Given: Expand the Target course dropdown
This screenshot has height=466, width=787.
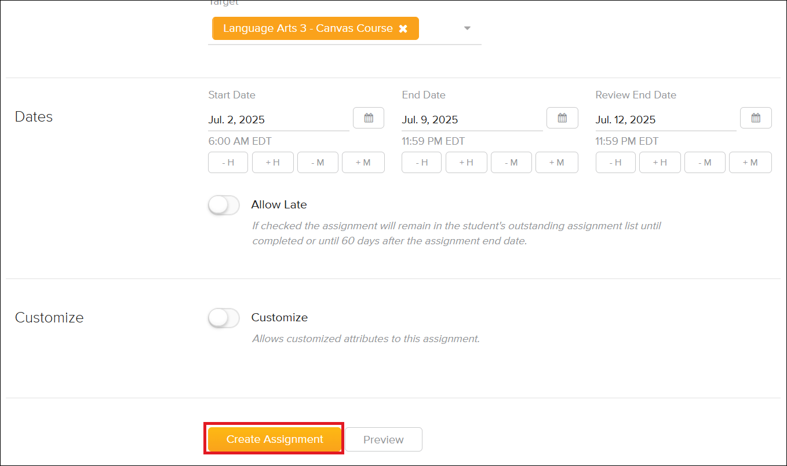Looking at the screenshot, I should 467,28.
